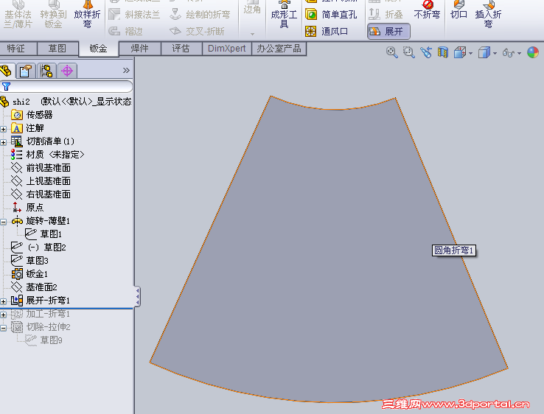Viewport: 544px width, 414px height.
Task: Switch to the Sketch (草图) tab
Action: pos(57,48)
